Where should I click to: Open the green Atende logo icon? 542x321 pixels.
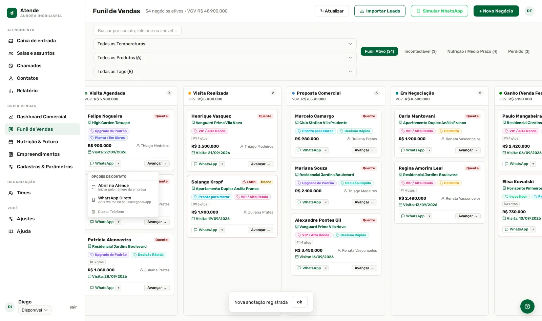pos(12,13)
